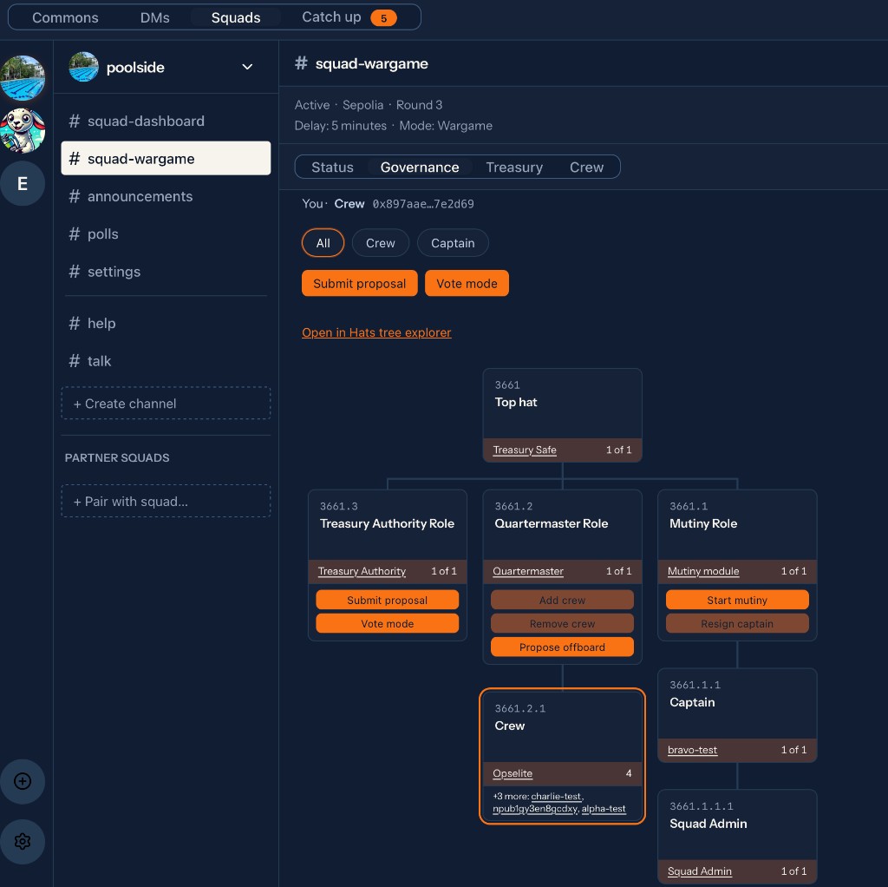Toggle the Crew filter pill
The width and height of the screenshot is (888, 887).
click(380, 242)
